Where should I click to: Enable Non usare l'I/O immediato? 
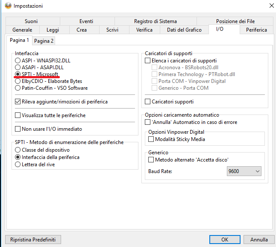[x=49, y=129]
